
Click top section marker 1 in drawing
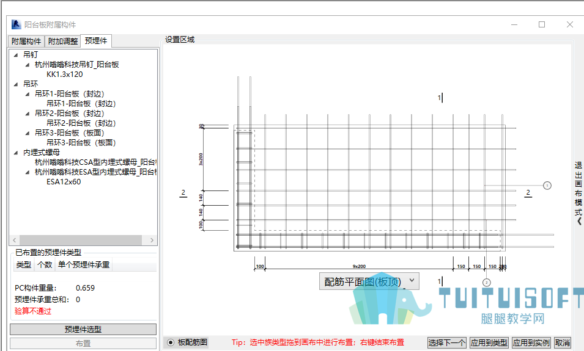pos(440,98)
